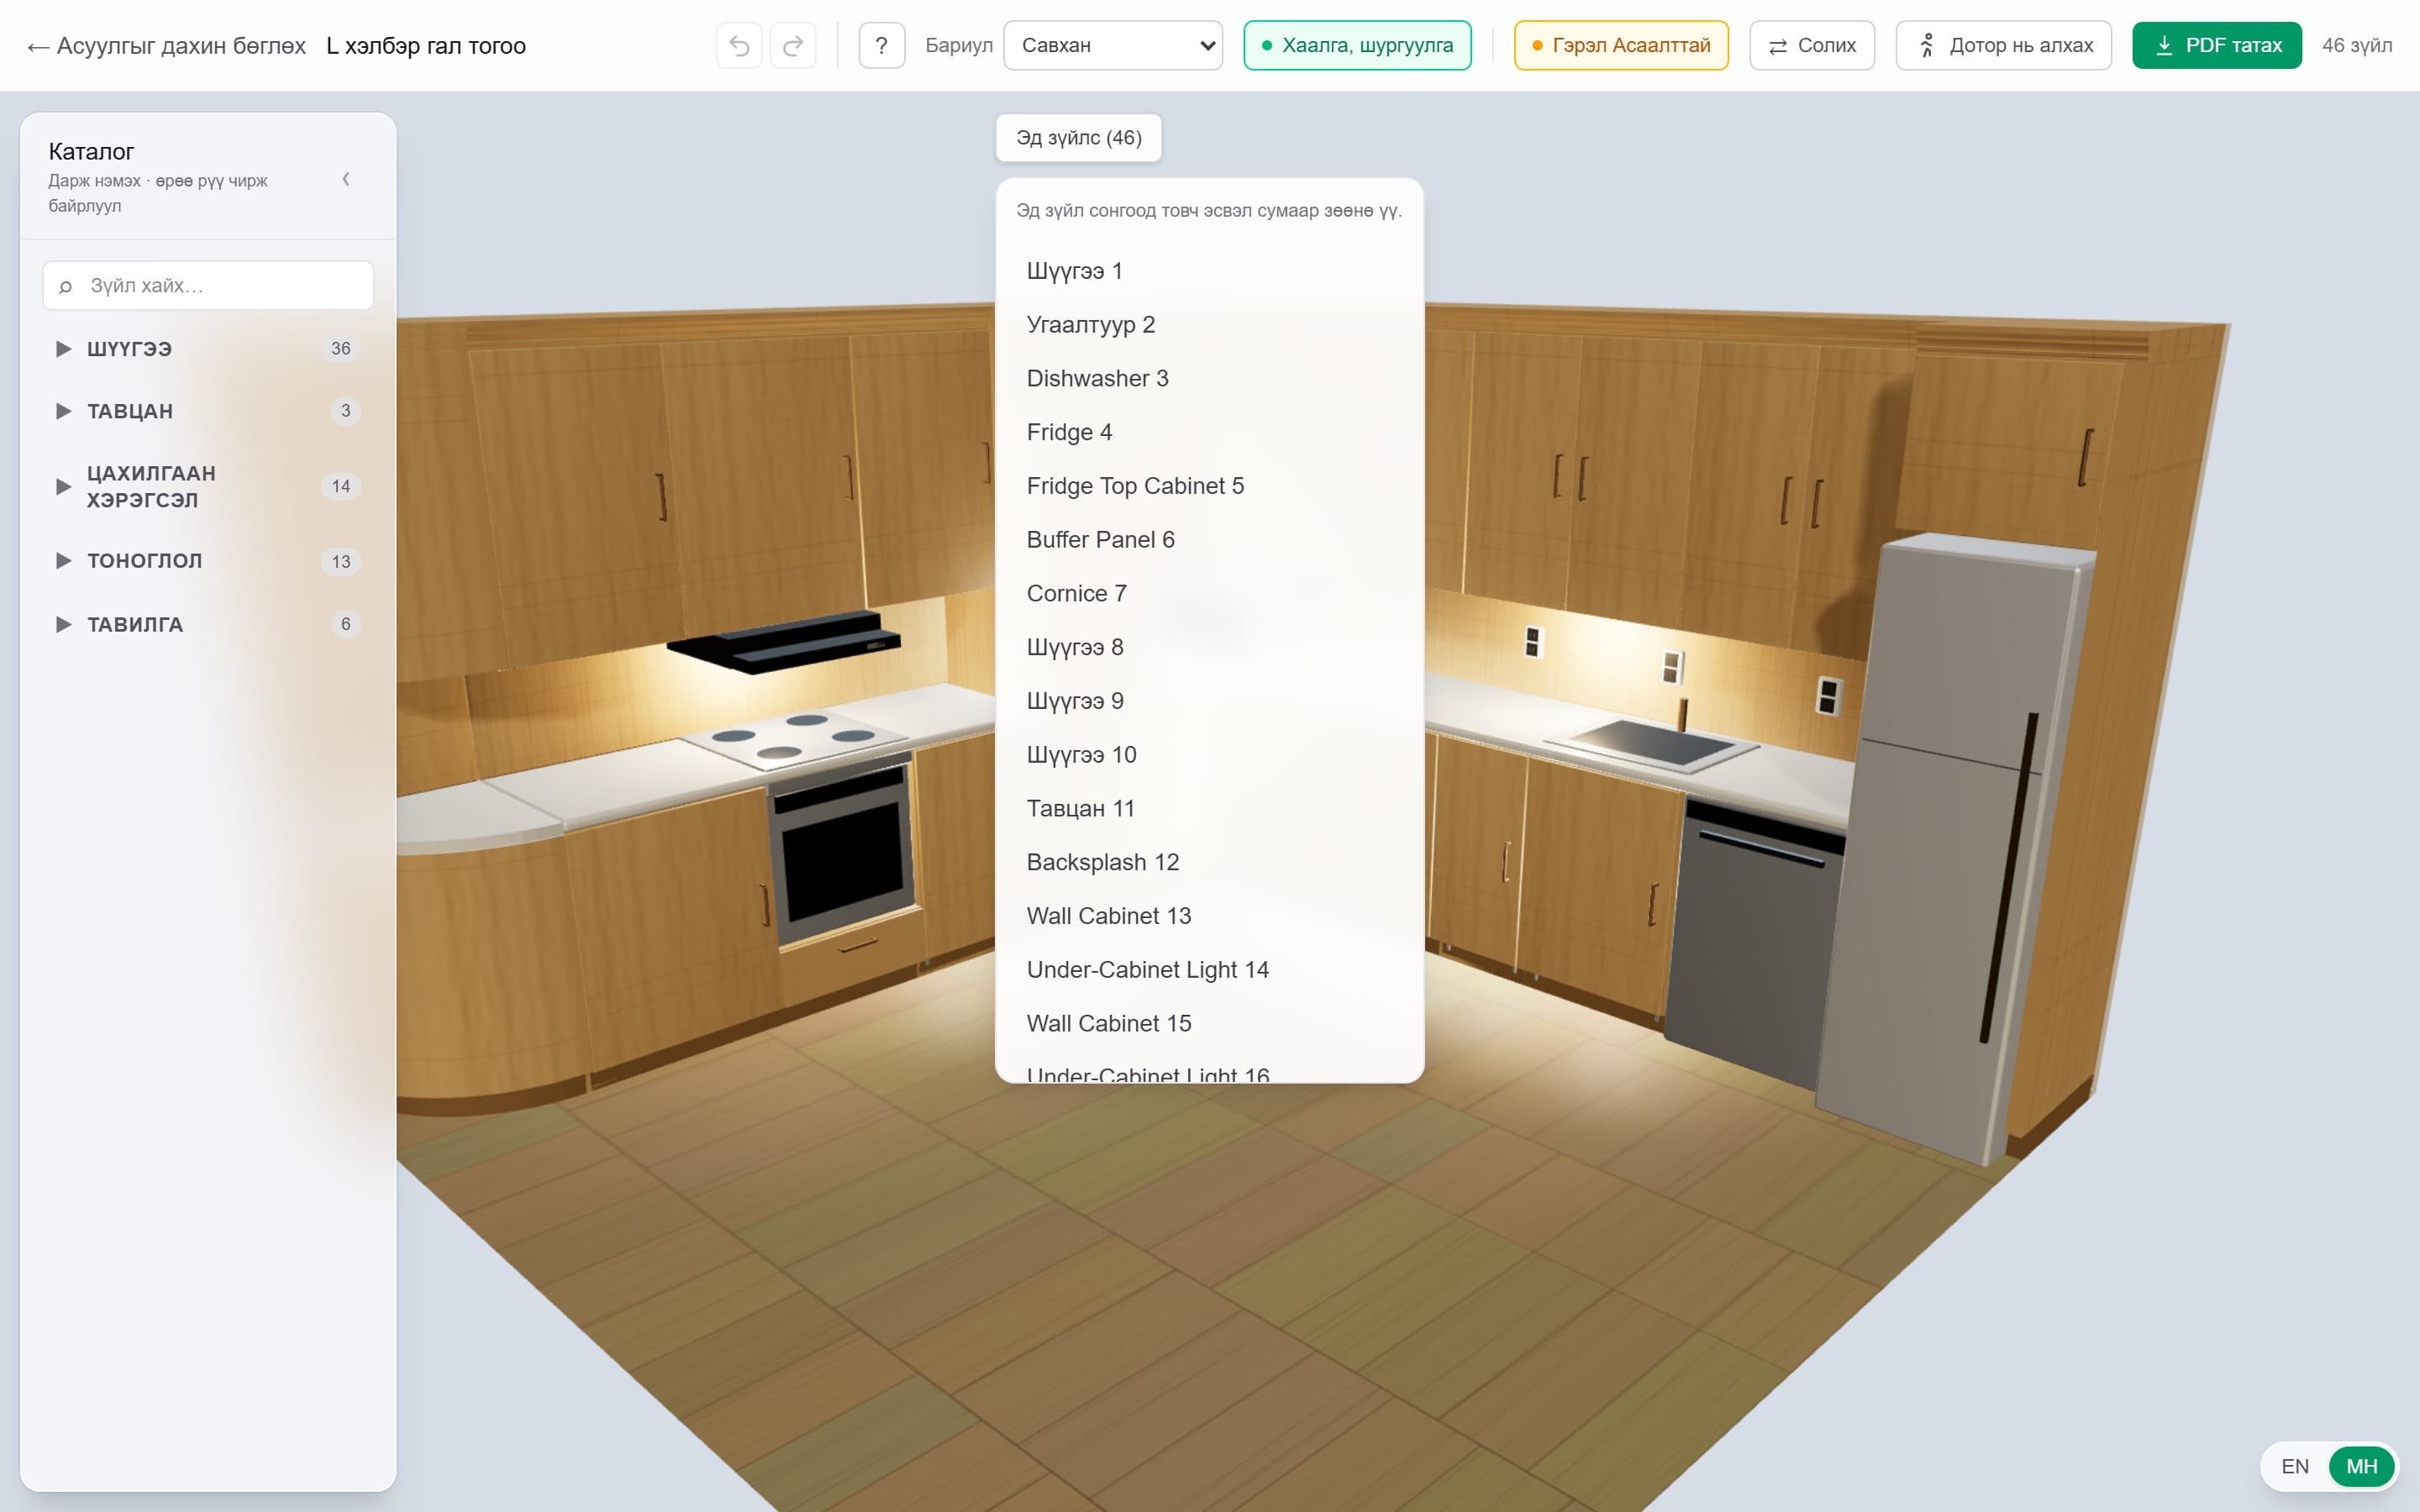The image size is (2420, 1512).
Task: Select Backsplash 12 in the item list
Action: click(x=1209, y=862)
